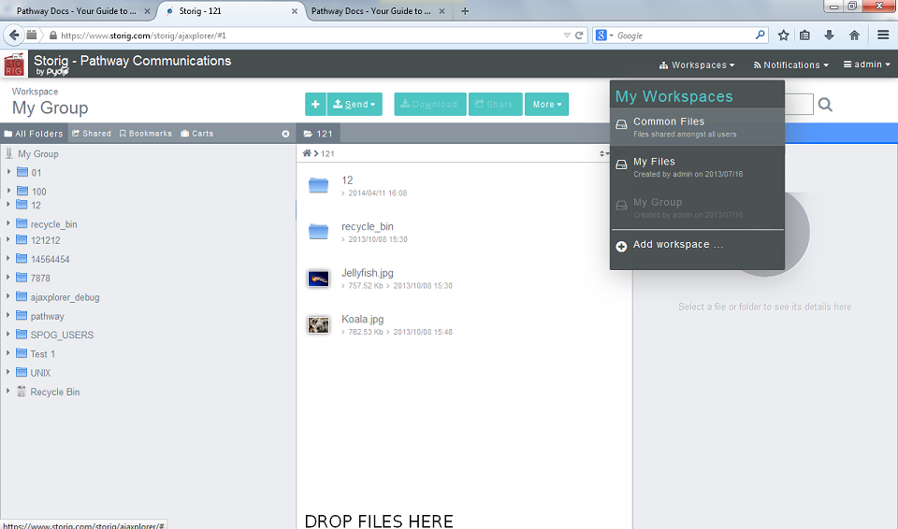Select the Common Files workspace
This screenshot has width=898, height=529.
click(x=697, y=127)
